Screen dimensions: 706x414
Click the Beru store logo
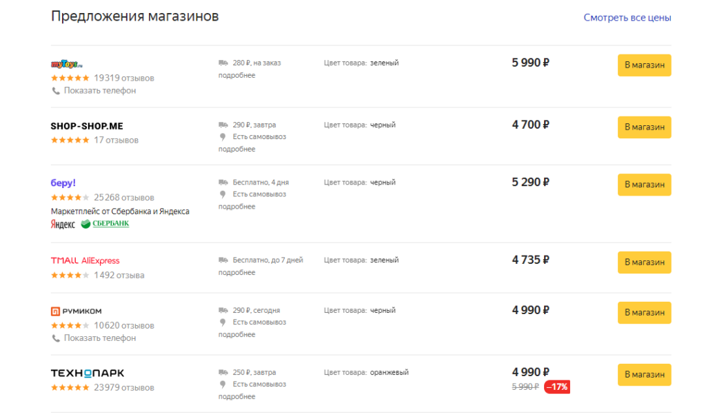[63, 183]
